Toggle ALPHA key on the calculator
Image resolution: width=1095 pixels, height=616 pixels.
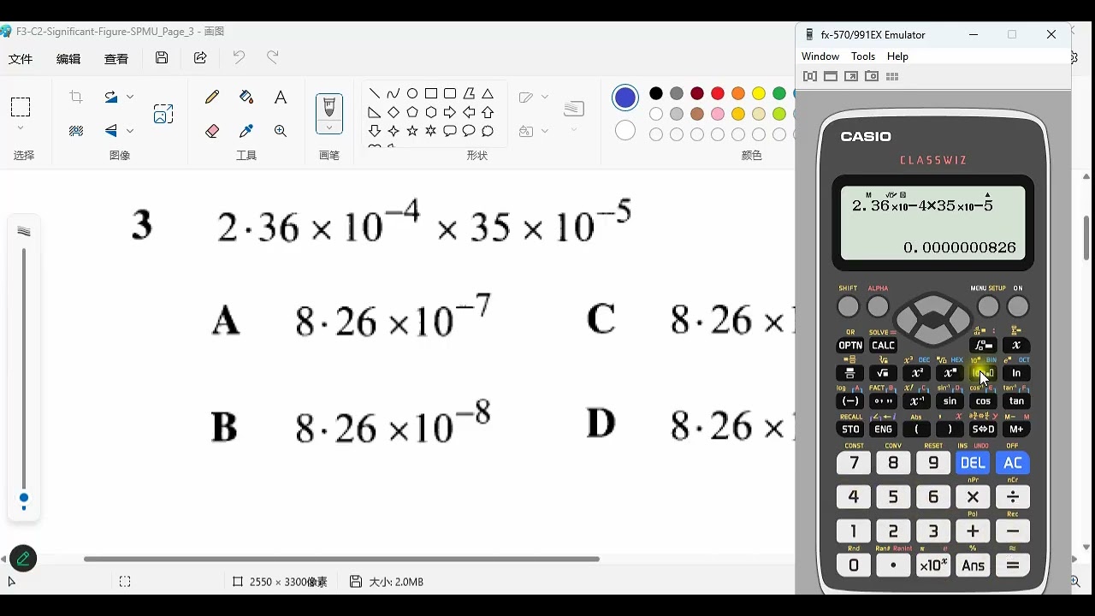click(x=878, y=306)
